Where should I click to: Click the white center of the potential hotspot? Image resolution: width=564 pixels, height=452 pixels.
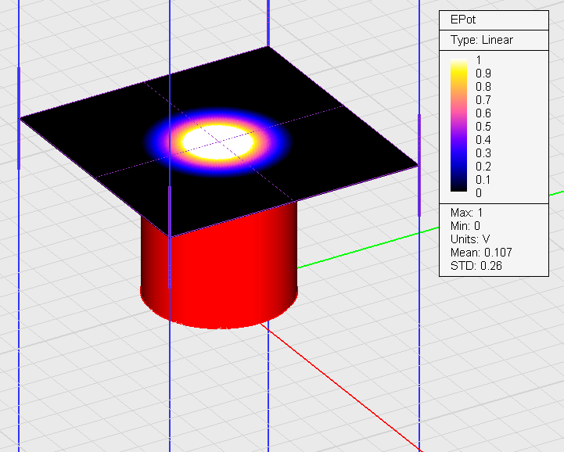(217, 142)
